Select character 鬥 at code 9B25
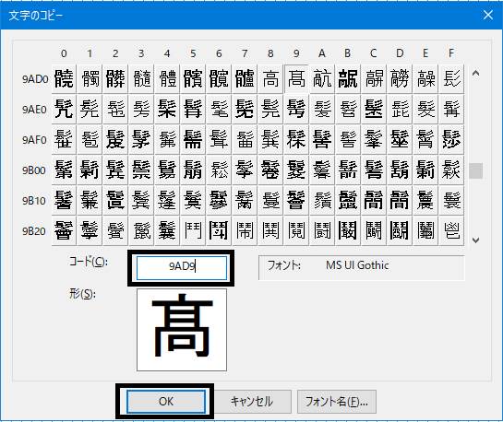The height and width of the screenshot is (422, 503). point(193,231)
